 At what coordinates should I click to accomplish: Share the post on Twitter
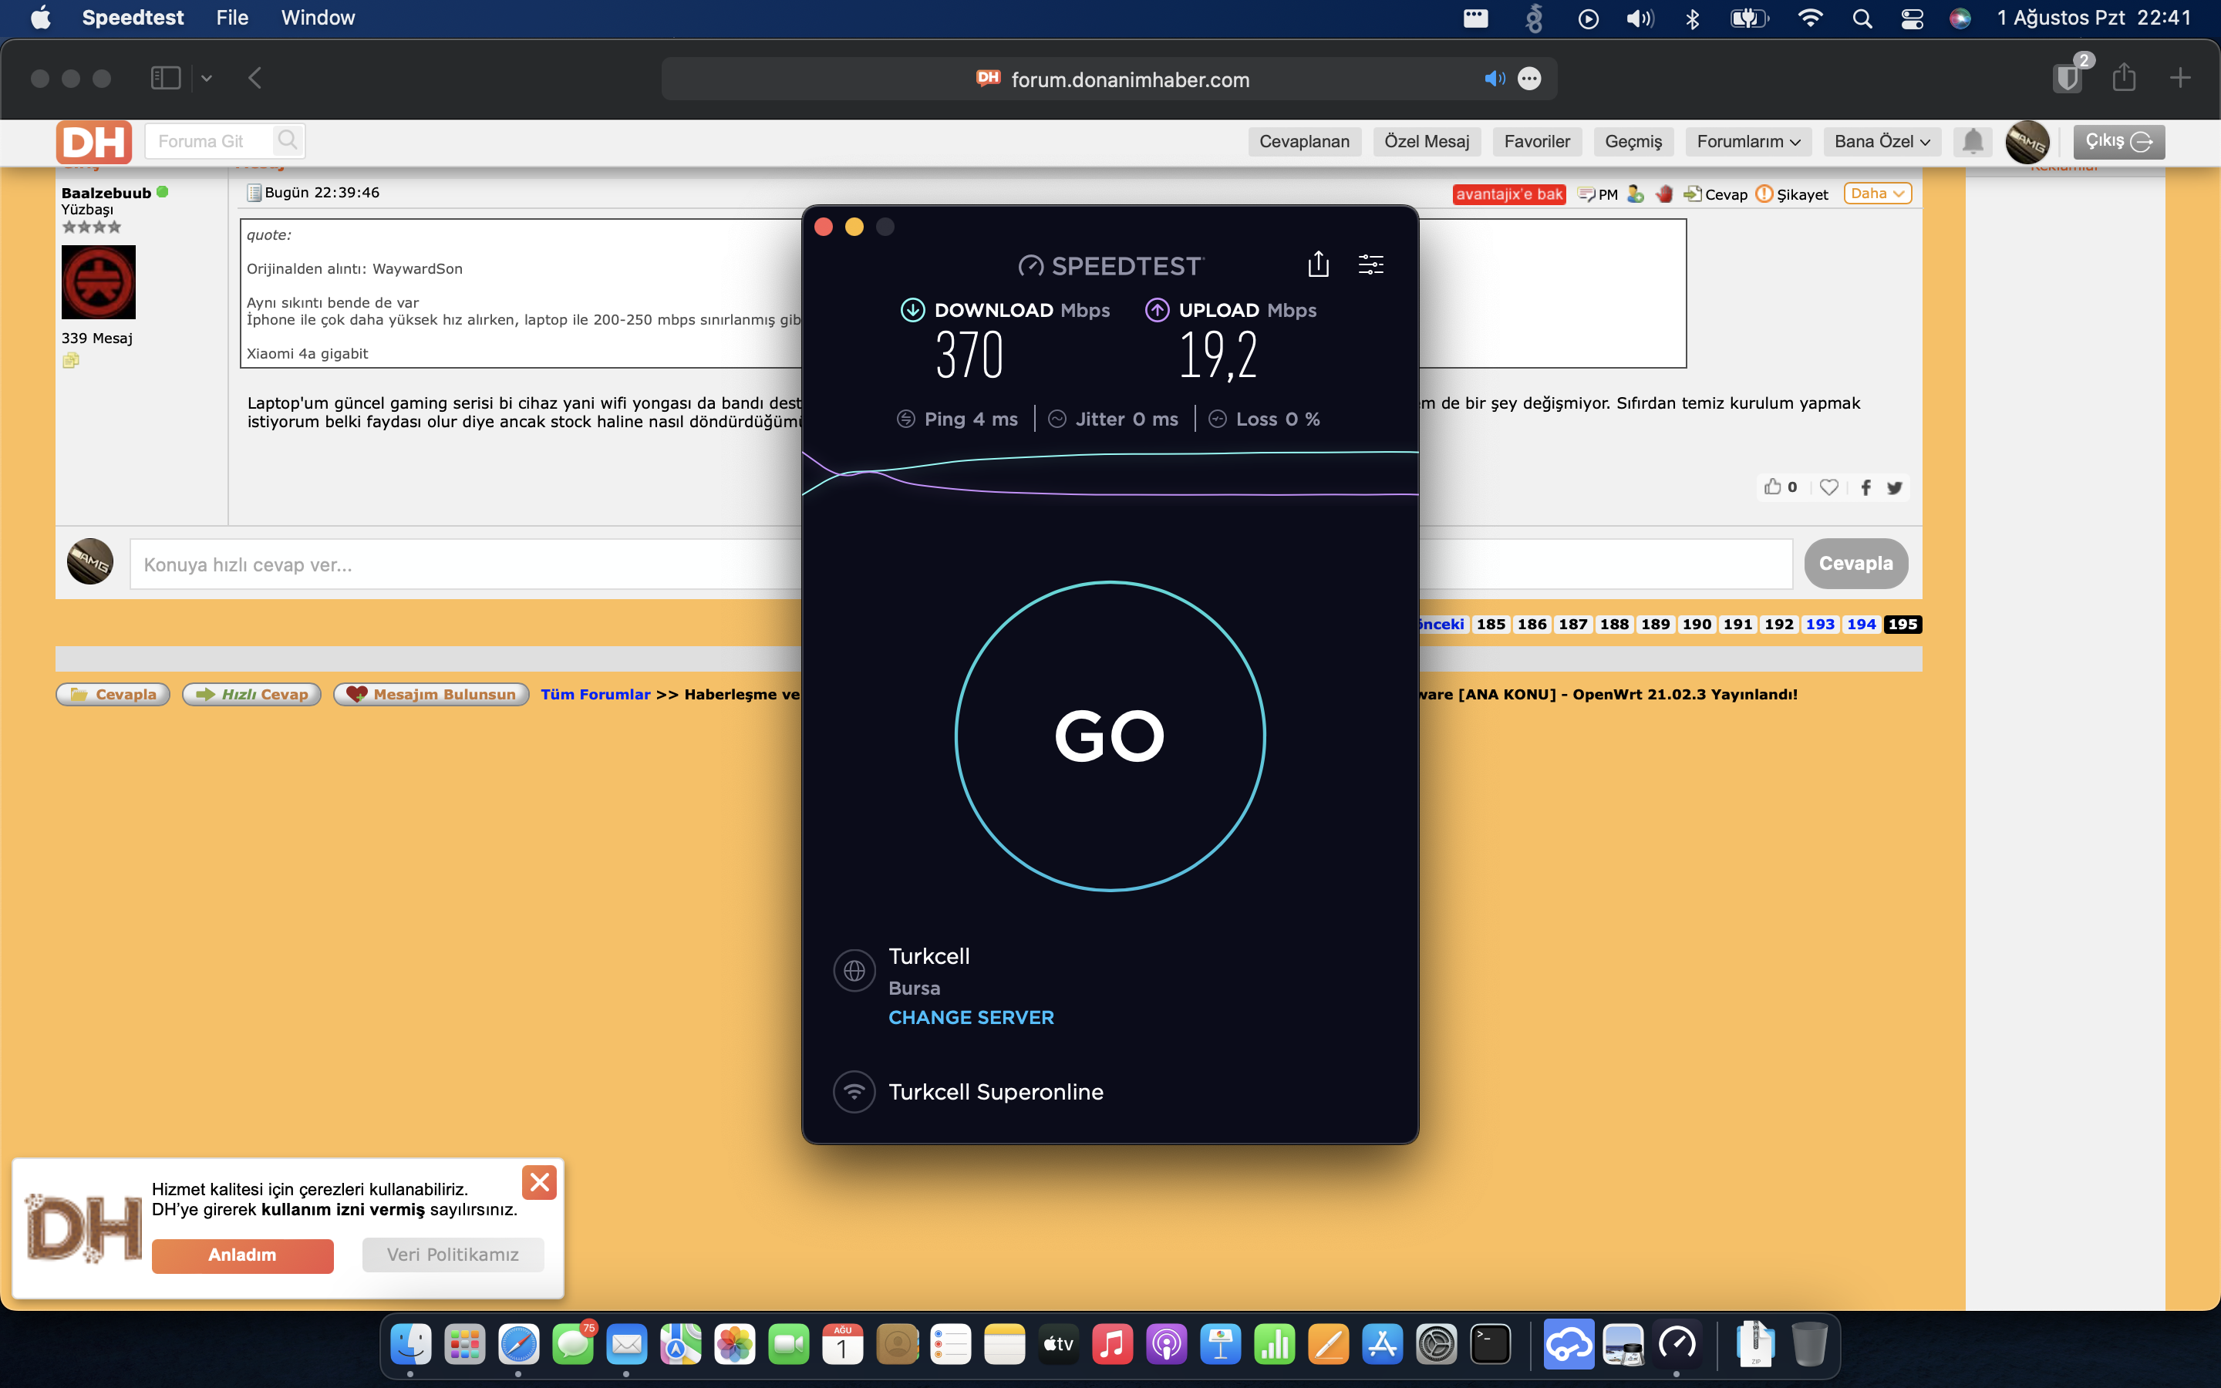point(1894,487)
